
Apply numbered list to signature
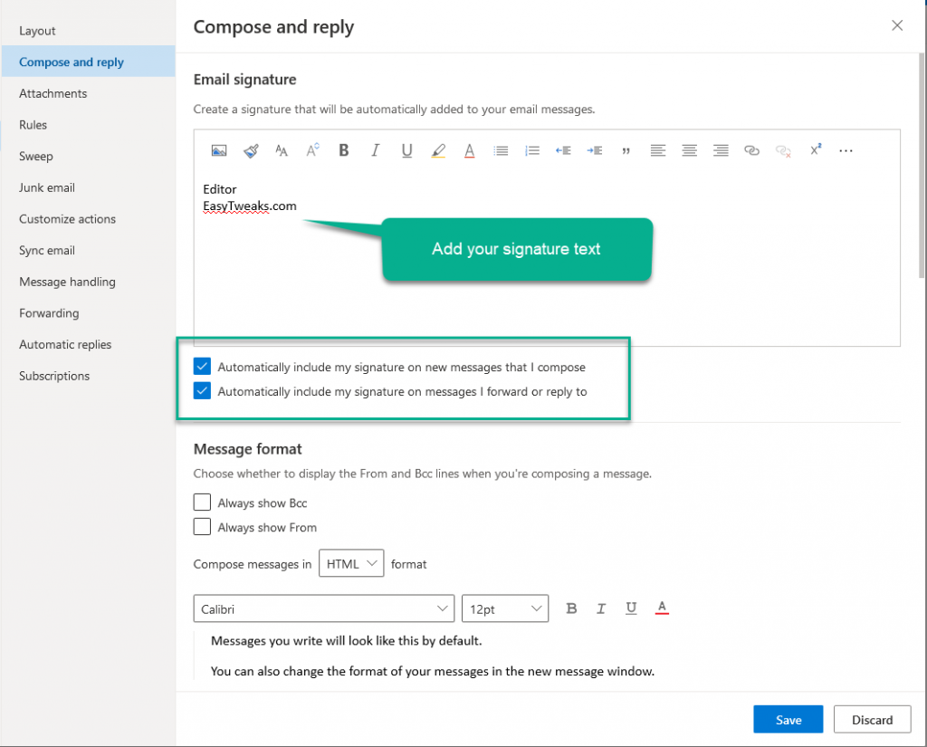[532, 151]
